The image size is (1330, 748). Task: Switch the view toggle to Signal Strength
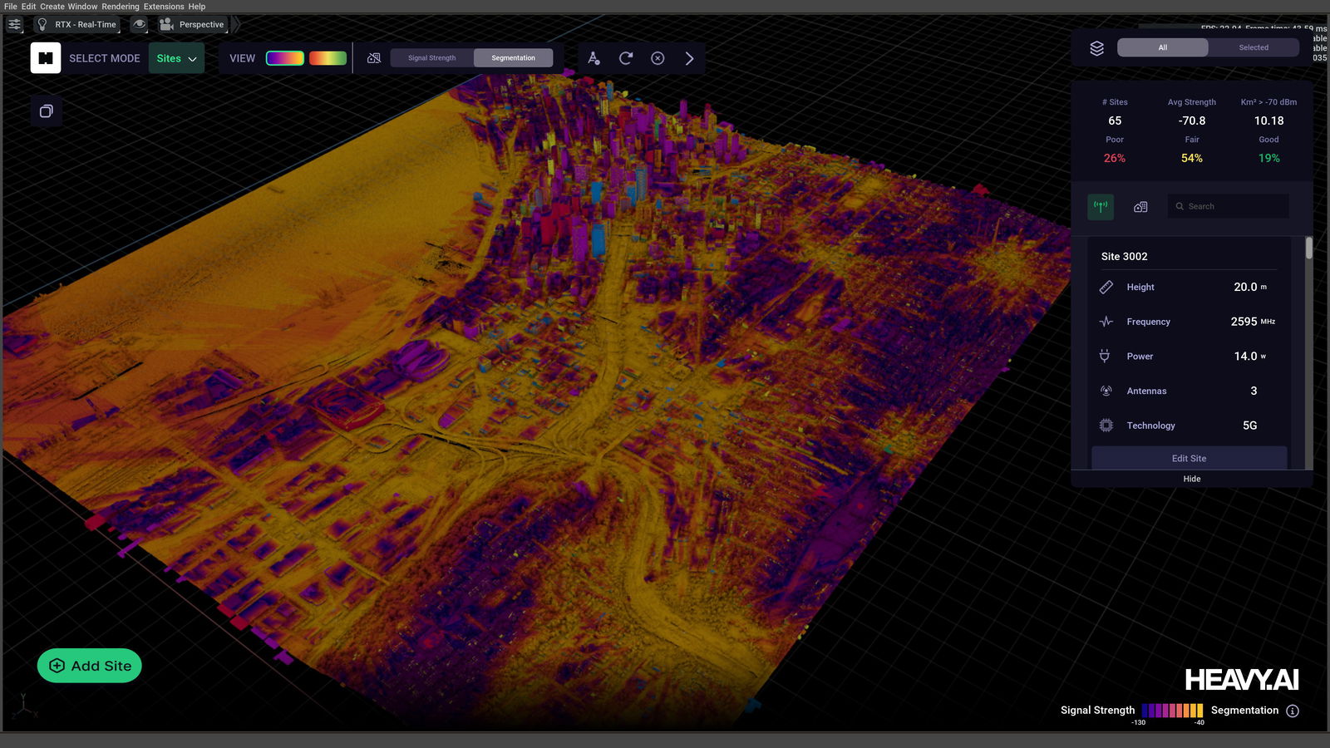pyautogui.click(x=431, y=57)
